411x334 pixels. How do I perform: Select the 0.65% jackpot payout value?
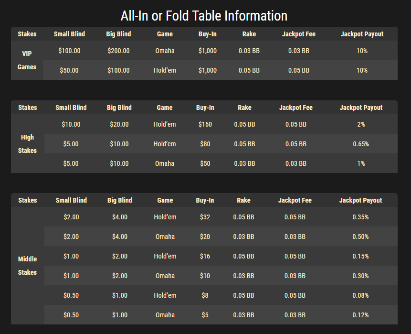[x=361, y=144]
